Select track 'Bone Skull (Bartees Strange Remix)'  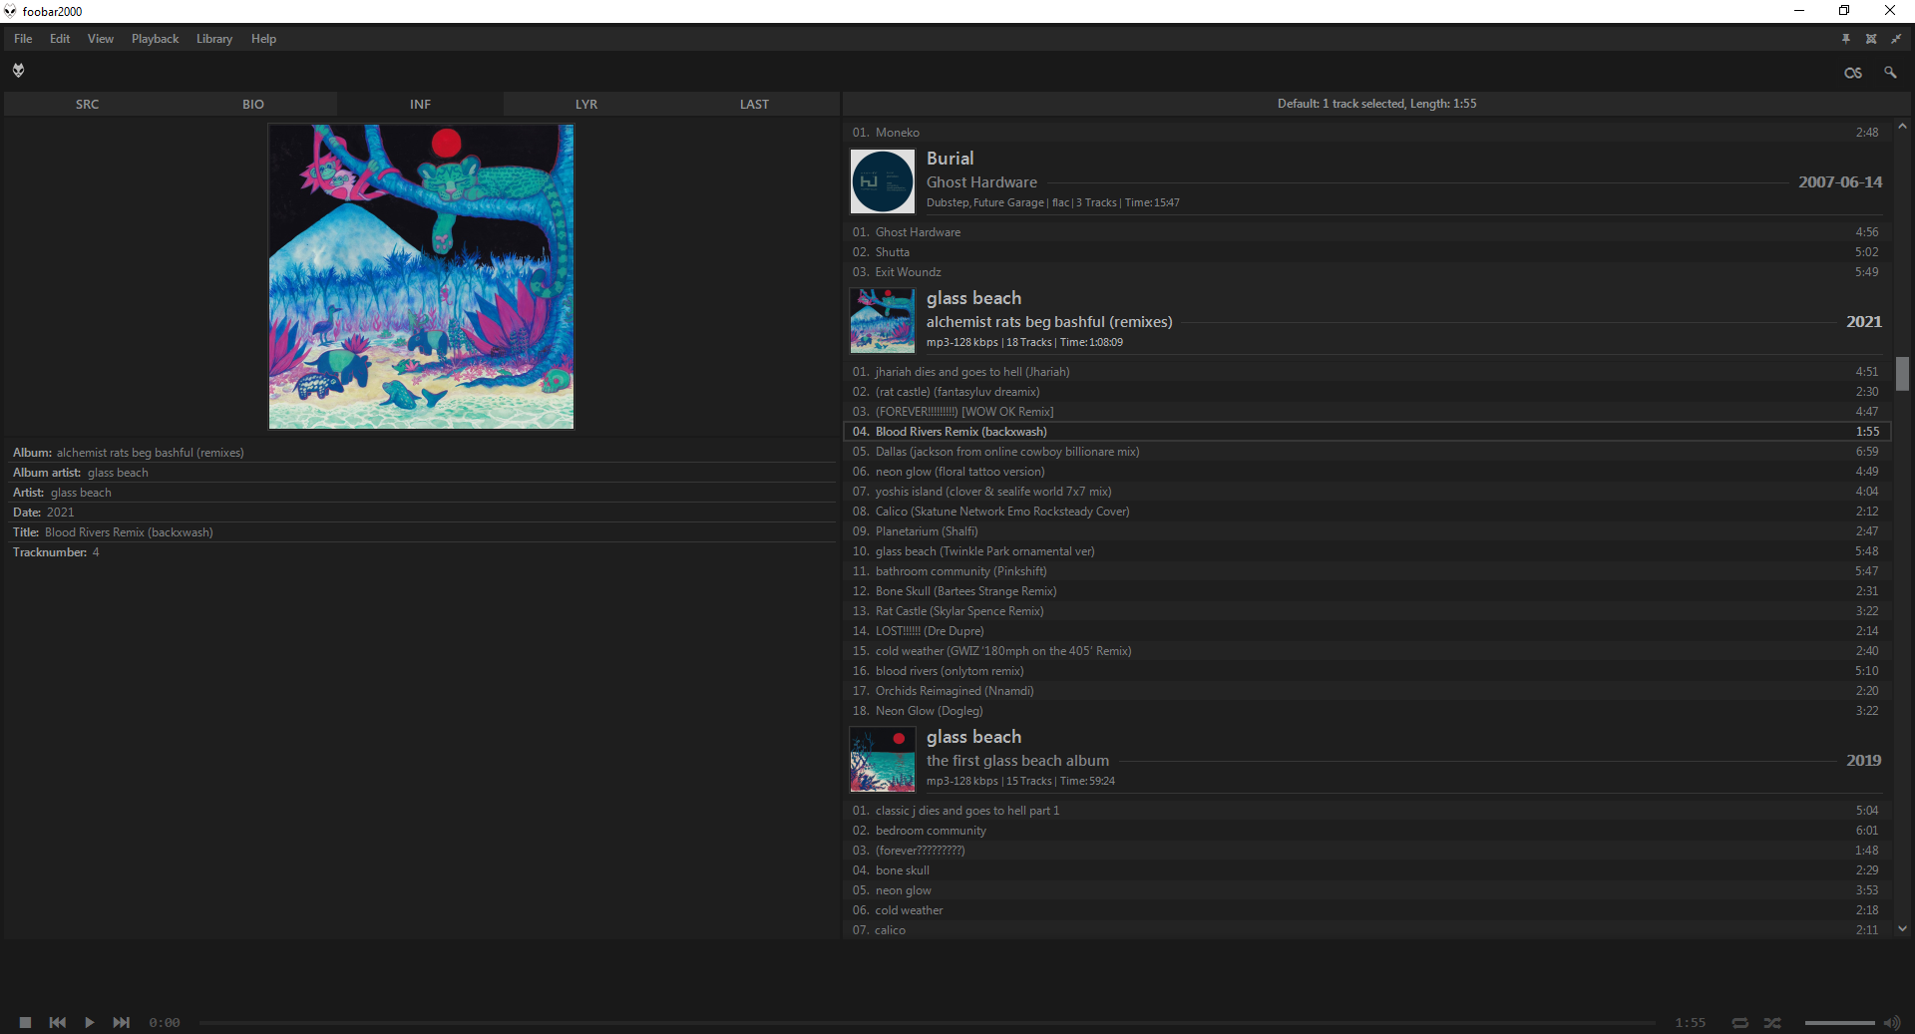point(1367,591)
